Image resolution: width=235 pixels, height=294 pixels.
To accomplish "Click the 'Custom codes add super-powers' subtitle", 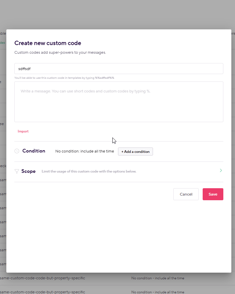I will click(60, 52).
